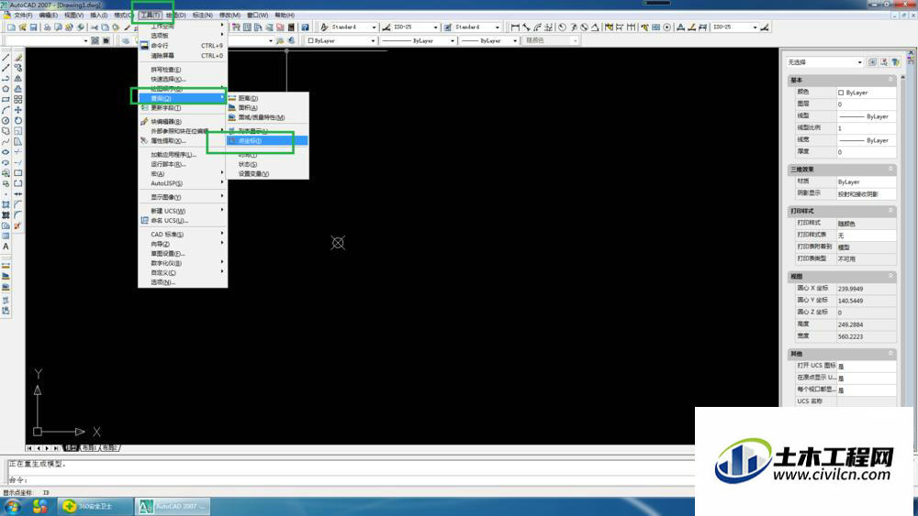Open the 修改(M) menu
This screenshot has height=516, width=918.
[229, 16]
